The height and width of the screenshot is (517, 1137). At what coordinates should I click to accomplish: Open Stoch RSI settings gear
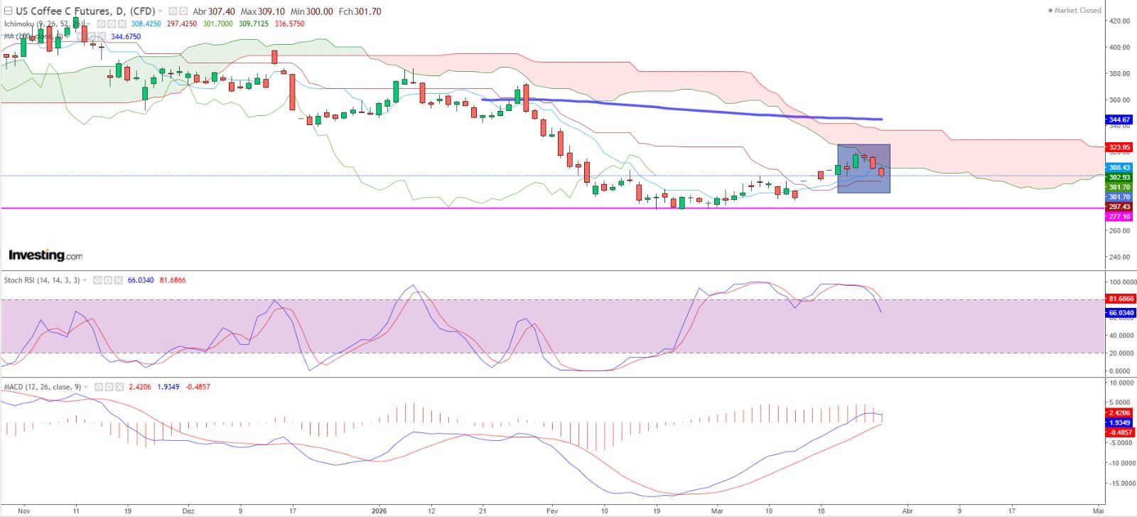click(107, 280)
